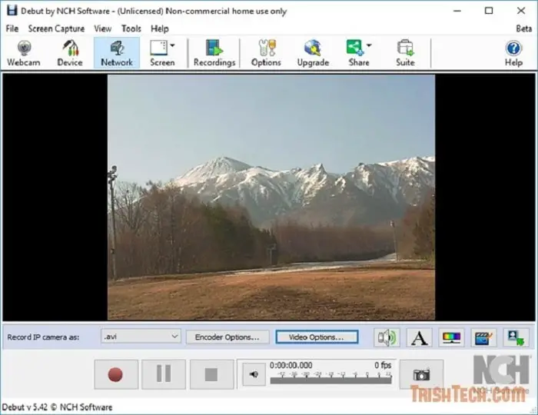Open the watermark clapperboard icon
Viewport: 538px width, 415px height.
click(x=483, y=337)
